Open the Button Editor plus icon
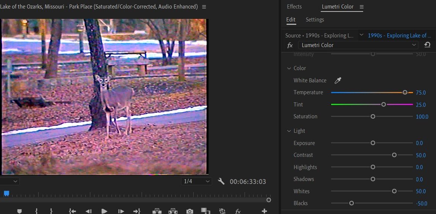Image resolution: width=436 pixels, height=214 pixels. 264,211
